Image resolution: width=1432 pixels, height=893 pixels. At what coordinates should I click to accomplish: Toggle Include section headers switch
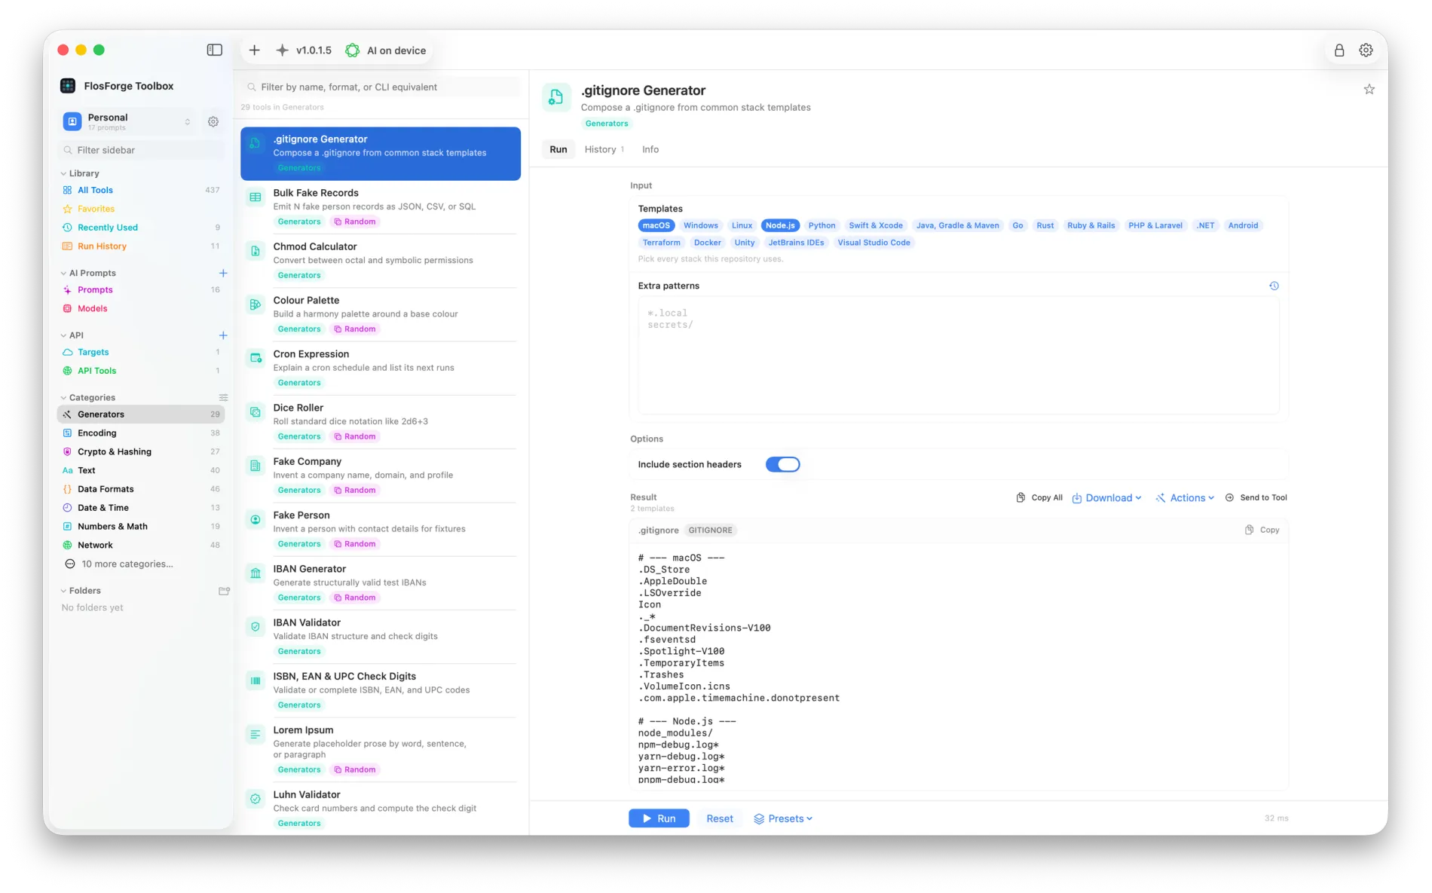click(x=782, y=464)
